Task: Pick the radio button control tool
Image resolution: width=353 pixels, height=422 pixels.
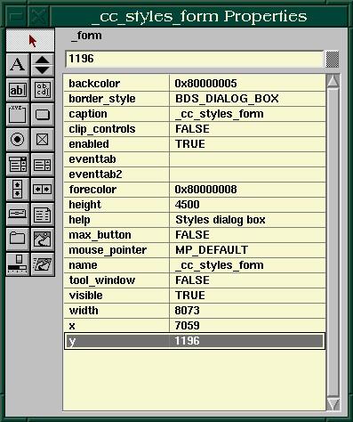Action: (x=18, y=140)
